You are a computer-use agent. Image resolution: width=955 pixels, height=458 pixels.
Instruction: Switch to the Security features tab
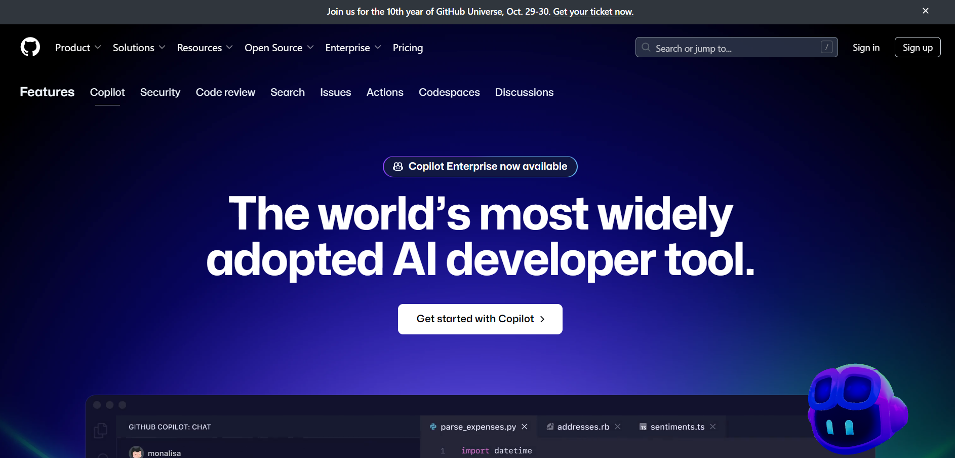point(160,92)
